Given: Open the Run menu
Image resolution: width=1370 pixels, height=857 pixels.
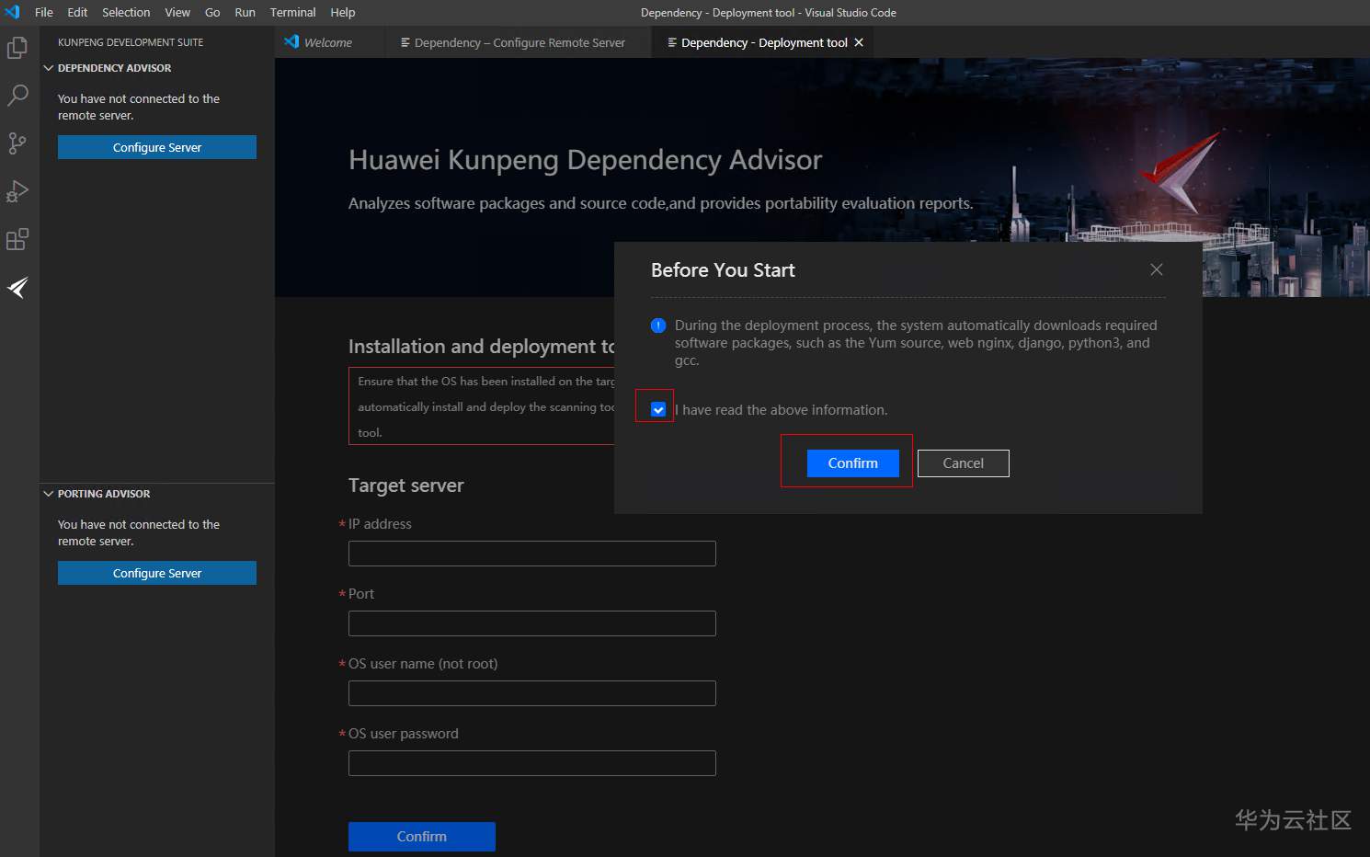Looking at the screenshot, I should 245,12.
